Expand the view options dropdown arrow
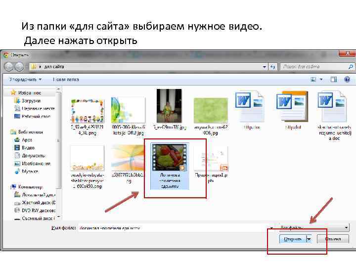This screenshot has width=356, height=267. tap(321, 79)
